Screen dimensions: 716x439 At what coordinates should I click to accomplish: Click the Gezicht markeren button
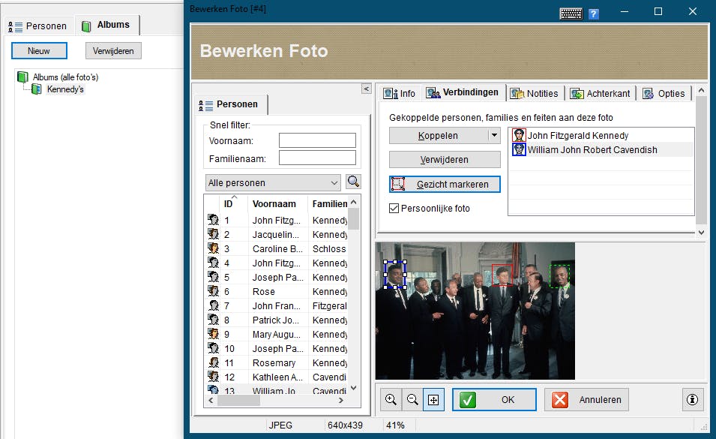coord(445,184)
